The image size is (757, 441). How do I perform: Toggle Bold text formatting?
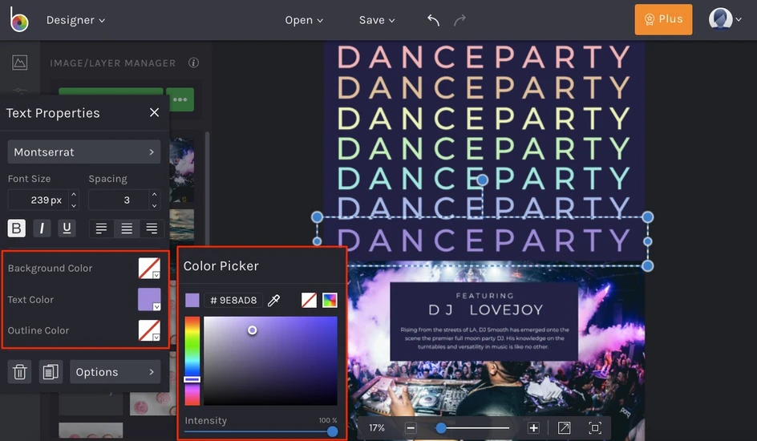(16, 229)
